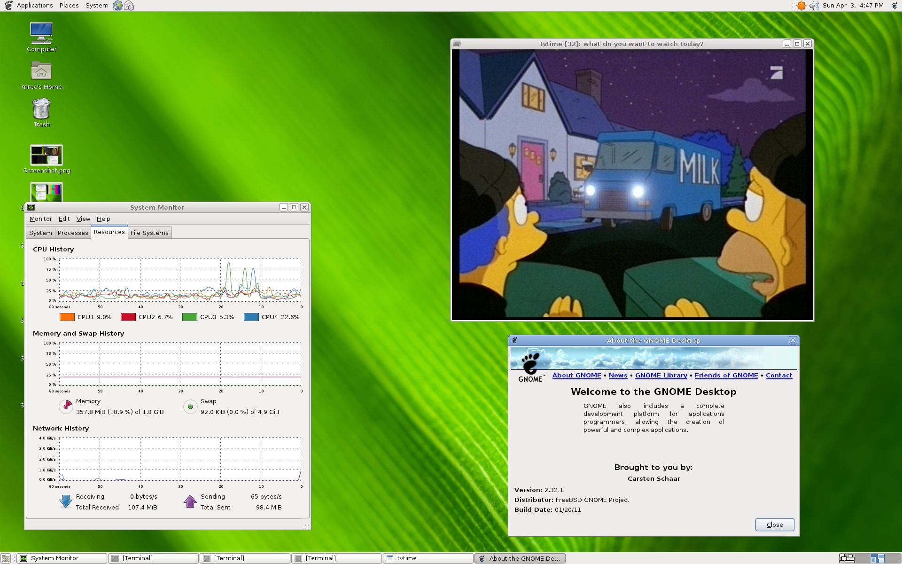This screenshot has width=902, height=564.
Task: Switch to the File Systems tab
Action: coord(149,233)
